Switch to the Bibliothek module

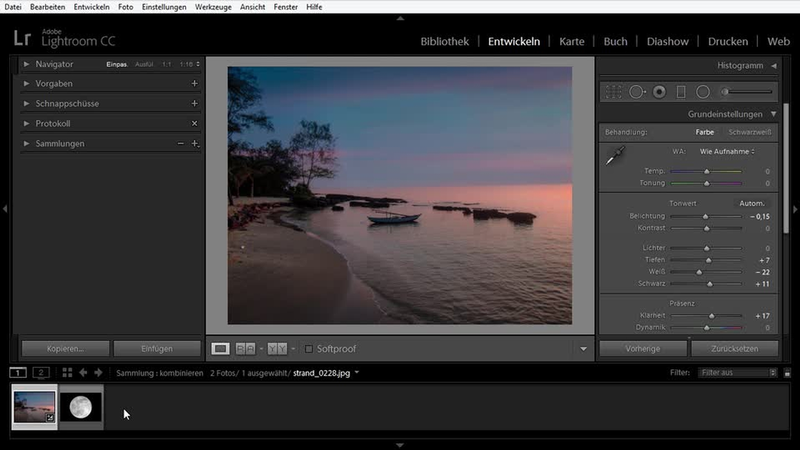[444, 41]
